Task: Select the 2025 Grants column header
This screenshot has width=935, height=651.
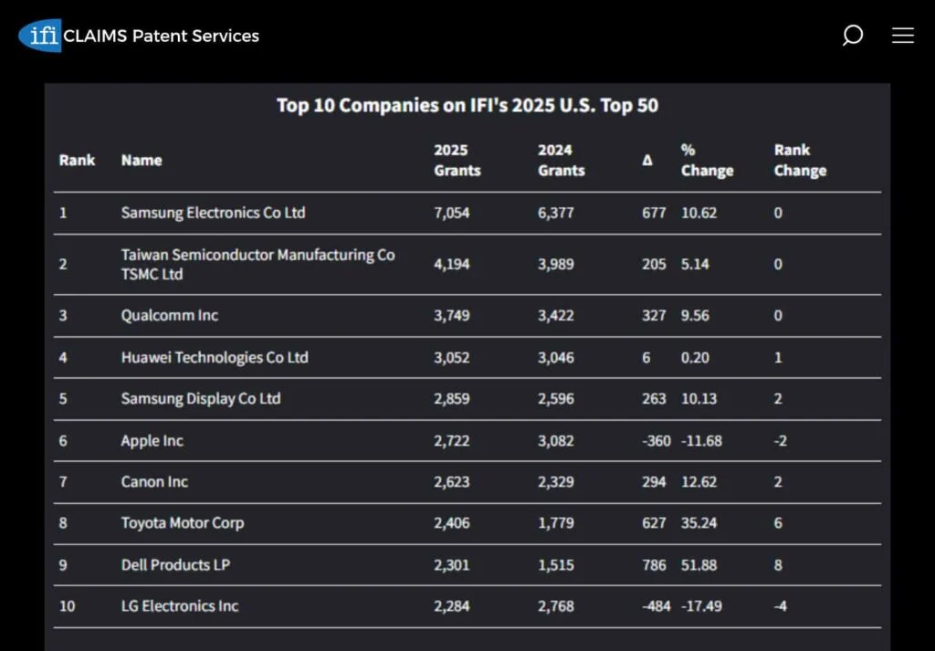Action: [457, 160]
